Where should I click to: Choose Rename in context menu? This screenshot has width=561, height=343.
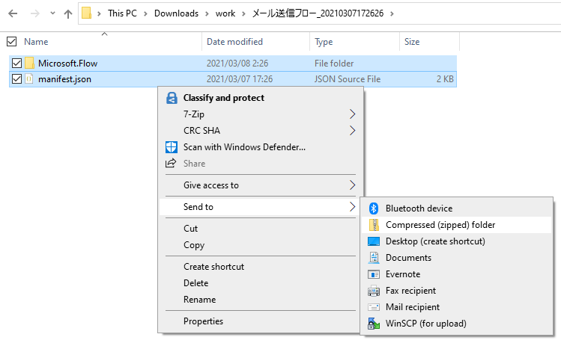pyautogui.click(x=200, y=300)
